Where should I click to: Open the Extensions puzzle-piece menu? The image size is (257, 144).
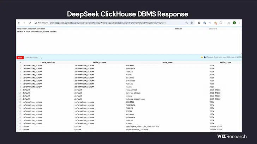pyautogui.click(x=221, y=23)
